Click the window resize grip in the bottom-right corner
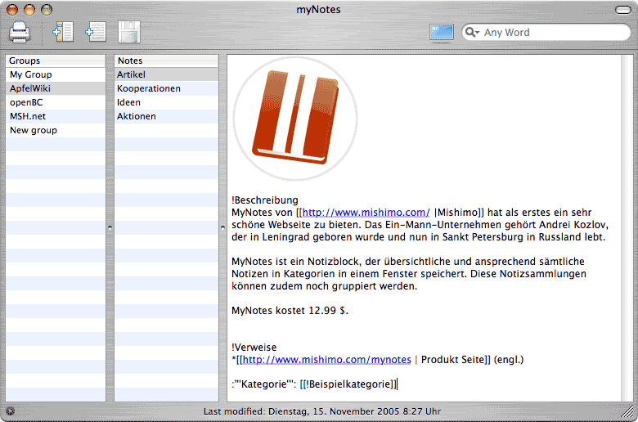Screen dimensions: 638x422 (x=631, y=415)
